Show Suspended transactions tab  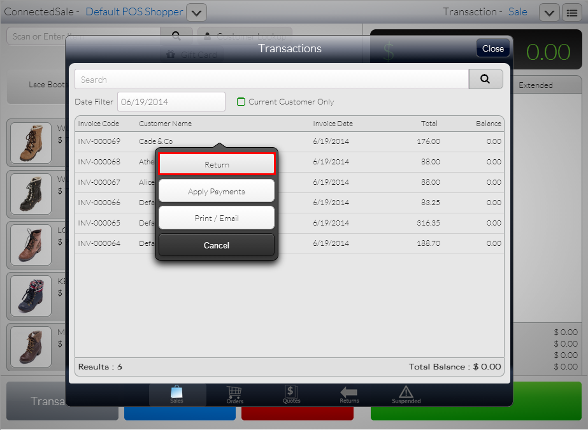pyautogui.click(x=406, y=395)
